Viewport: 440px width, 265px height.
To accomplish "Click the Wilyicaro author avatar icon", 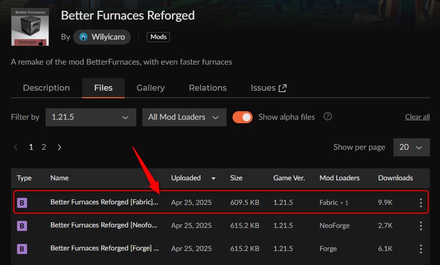I will click(x=83, y=37).
